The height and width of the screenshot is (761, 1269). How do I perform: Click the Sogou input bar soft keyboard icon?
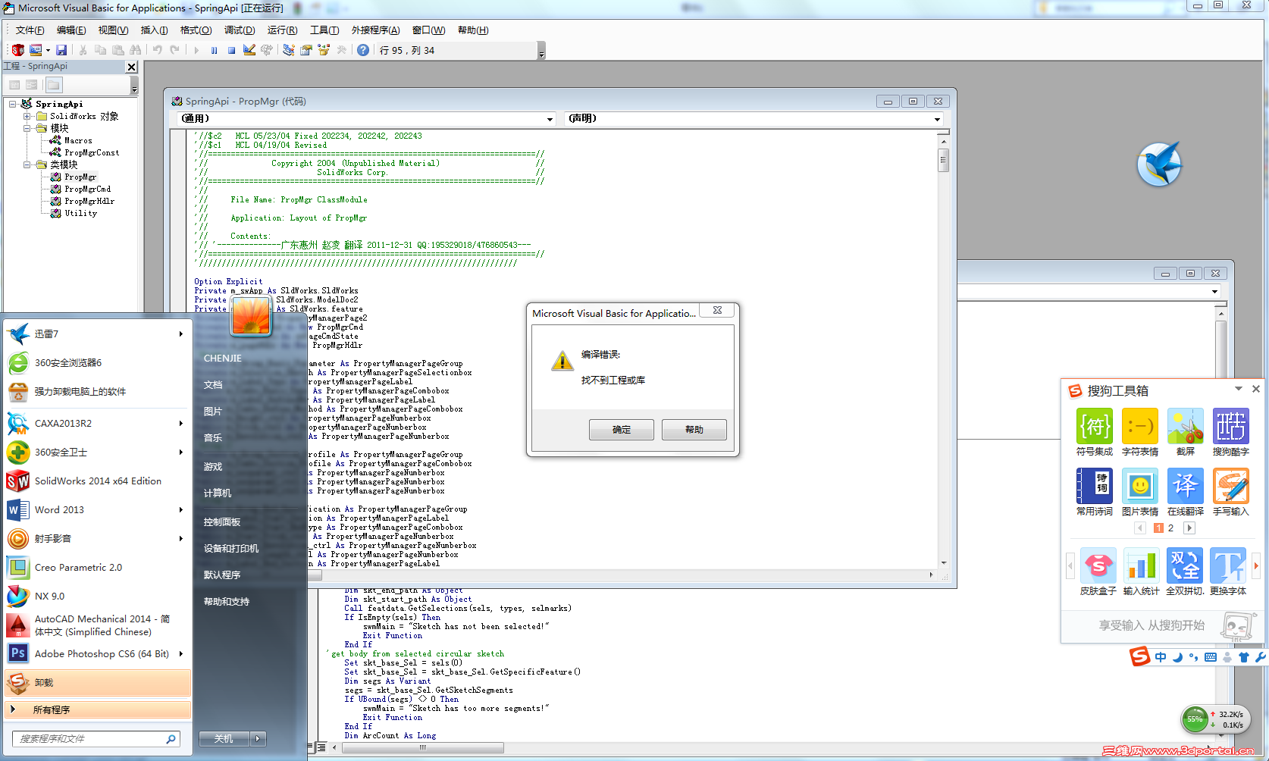coord(1211,657)
